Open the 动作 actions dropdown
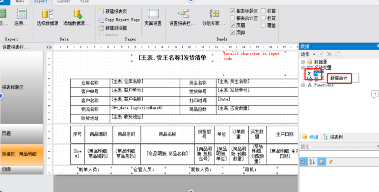The height and width of the screenshot is (192, 379). tap(308, 54)
